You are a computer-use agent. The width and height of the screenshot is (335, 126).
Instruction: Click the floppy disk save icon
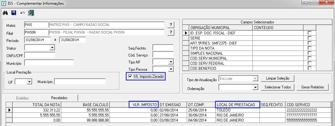[14, 13]
